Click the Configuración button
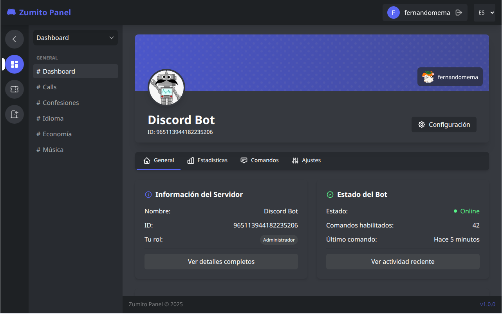 coord(444,125)
